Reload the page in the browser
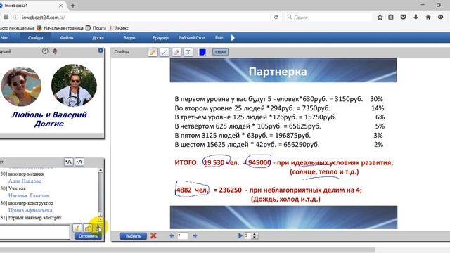The image size is (450, 253). click(x=276, y=17)
